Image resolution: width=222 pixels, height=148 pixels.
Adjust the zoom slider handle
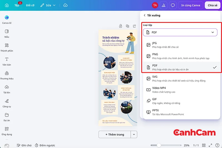pos(159,145)
